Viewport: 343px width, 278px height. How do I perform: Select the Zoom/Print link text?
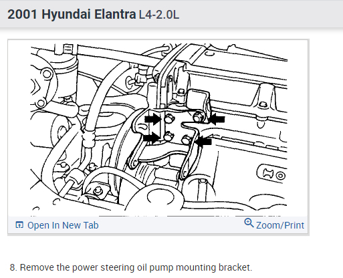(x=280, y=225)
